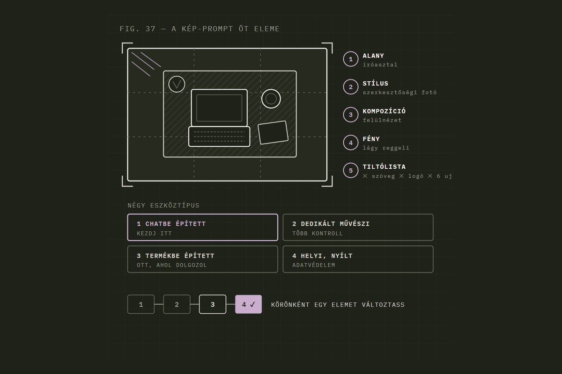
Task: Click numbered circle 2 beside STÍLUS
Action: 351,87
